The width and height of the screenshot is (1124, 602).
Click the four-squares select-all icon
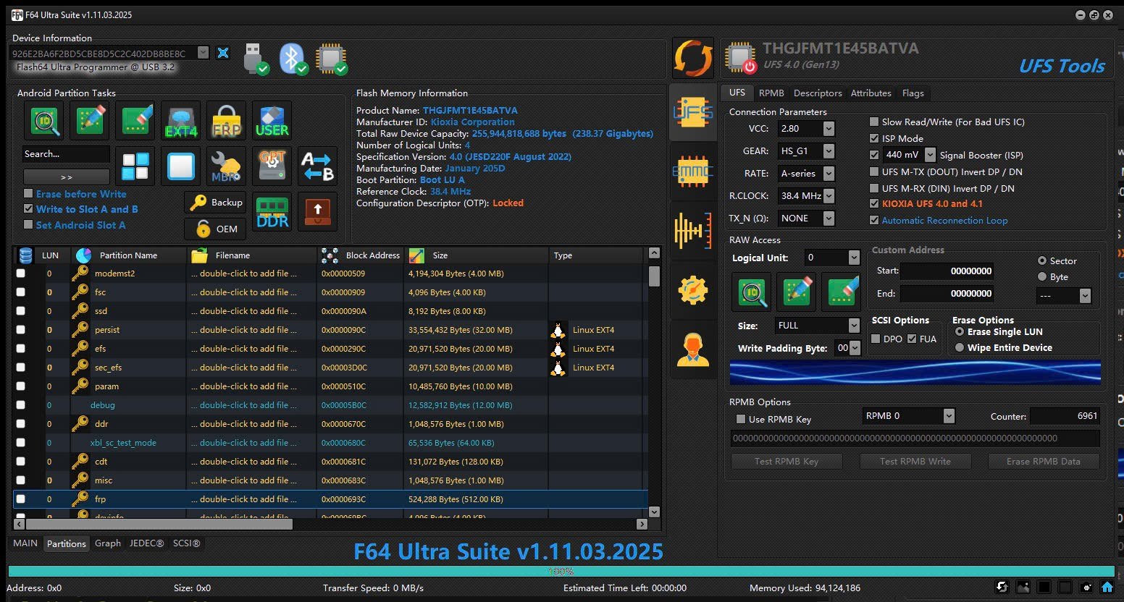[x=135, y=166]
